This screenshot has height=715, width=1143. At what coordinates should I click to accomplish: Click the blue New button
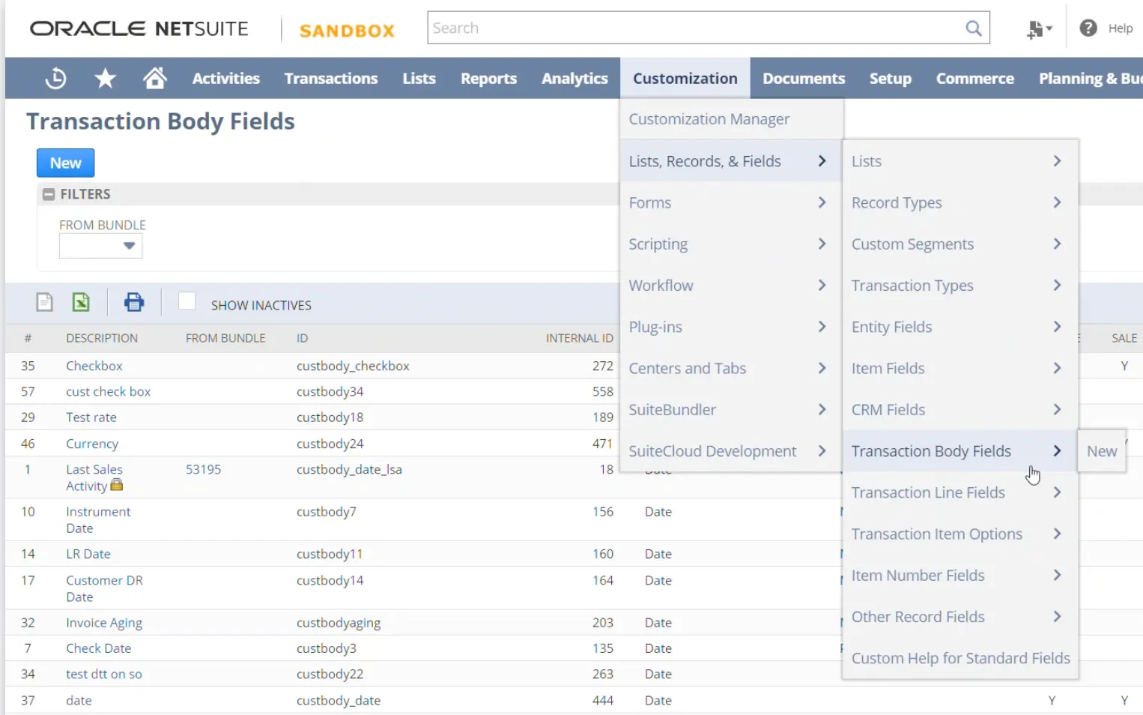66,163
